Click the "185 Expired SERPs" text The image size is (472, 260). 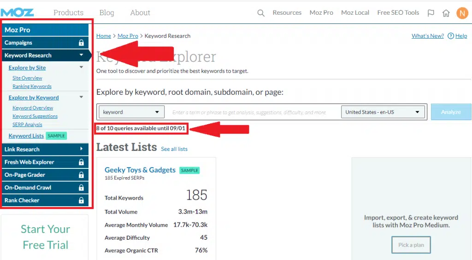click(x=124, y=178)
